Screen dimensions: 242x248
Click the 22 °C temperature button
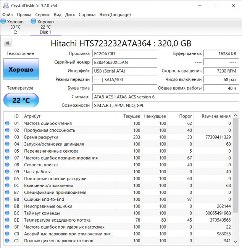pos(21,100)
